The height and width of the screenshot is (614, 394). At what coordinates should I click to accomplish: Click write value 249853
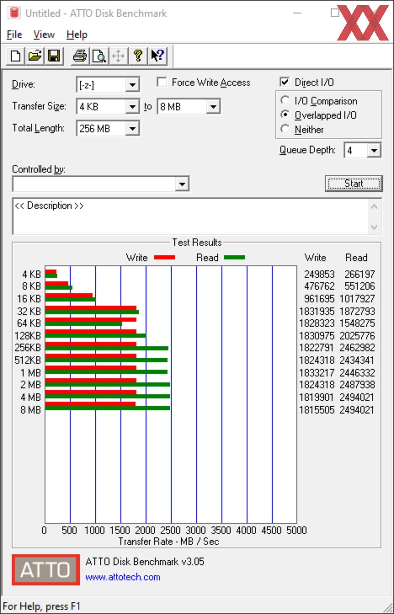click(319, 274)
